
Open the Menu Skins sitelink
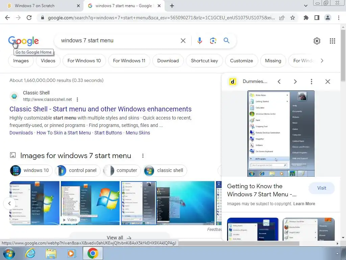pos(138,133)
